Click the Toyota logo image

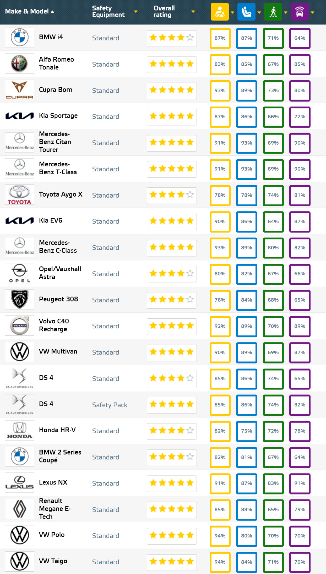pos(20,195)
